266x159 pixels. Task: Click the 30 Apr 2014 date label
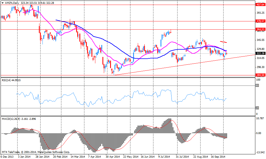(113, 157)
